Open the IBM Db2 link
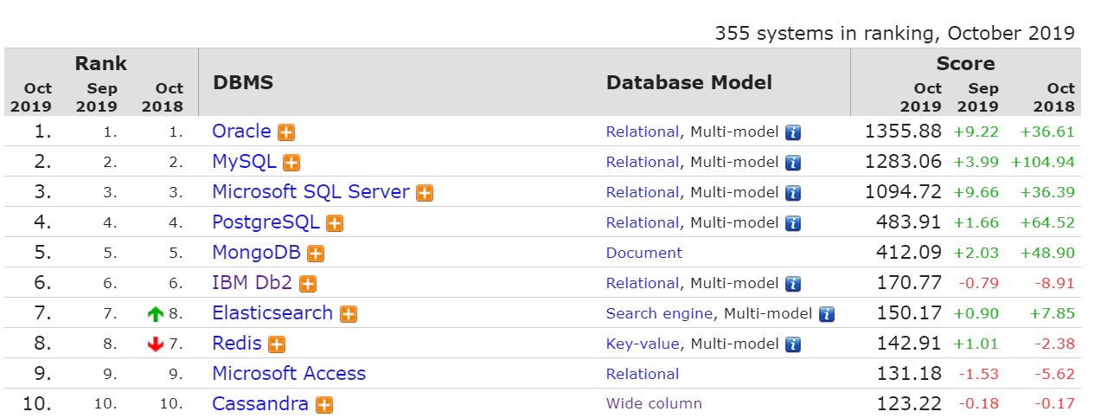The height and width of the screenshot is (418, 1120). pos(253,283)
